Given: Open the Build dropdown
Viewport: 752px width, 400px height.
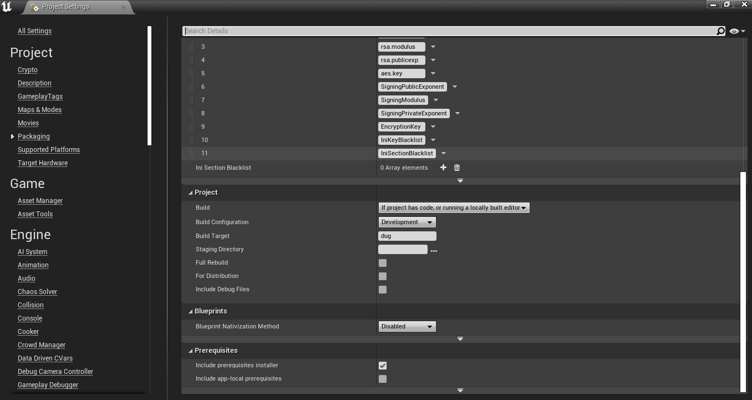Looking at the screenshot, I should tap(454, 207).
